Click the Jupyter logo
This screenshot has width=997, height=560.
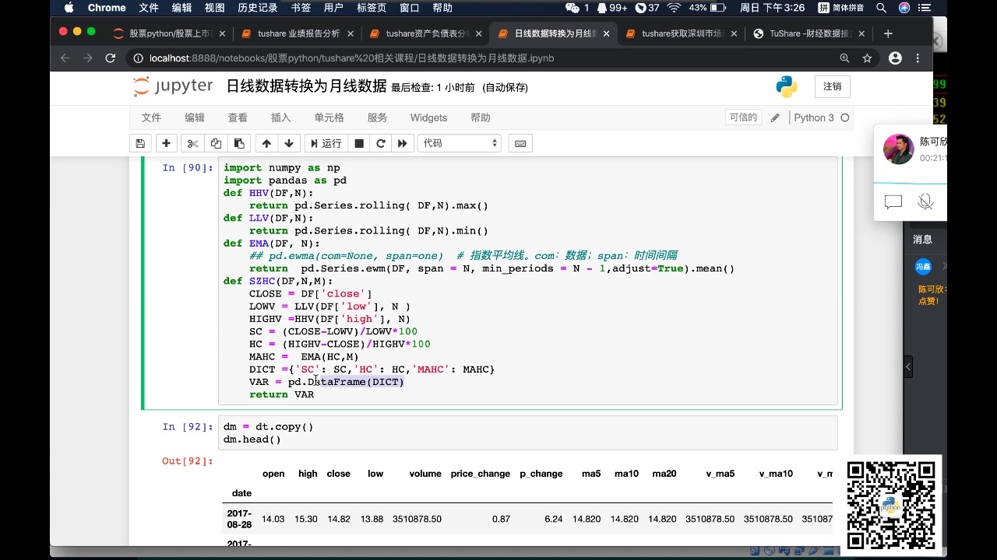pyautogui.click(x=172, y=86)
